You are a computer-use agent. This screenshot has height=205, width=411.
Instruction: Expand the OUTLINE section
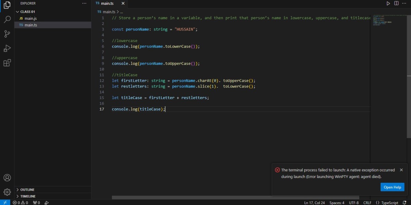(53, 190)
